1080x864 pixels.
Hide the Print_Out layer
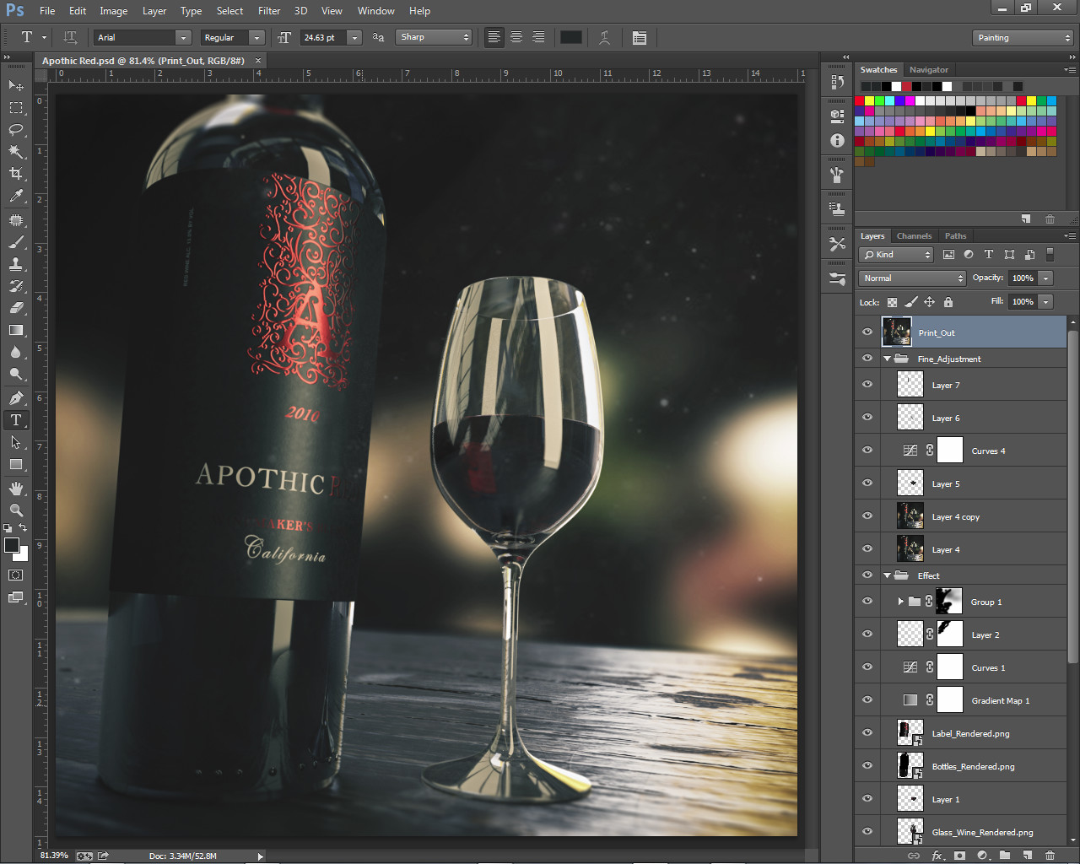pos(867,332)
